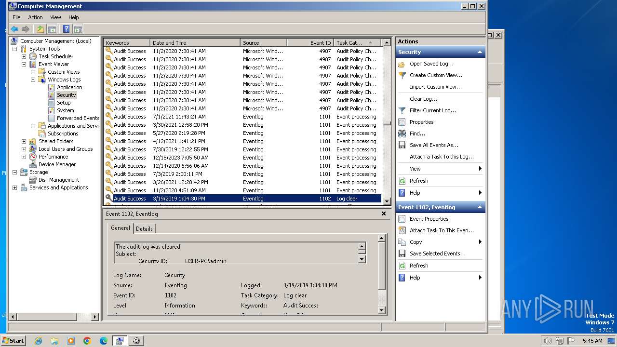Toggle Show/Hide Console Tree toolbar icon
617x347 pixels.
[52, 29]
